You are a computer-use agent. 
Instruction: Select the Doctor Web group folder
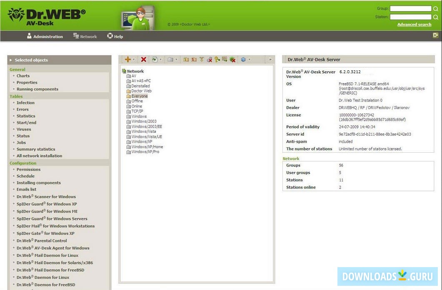[139, 91]
